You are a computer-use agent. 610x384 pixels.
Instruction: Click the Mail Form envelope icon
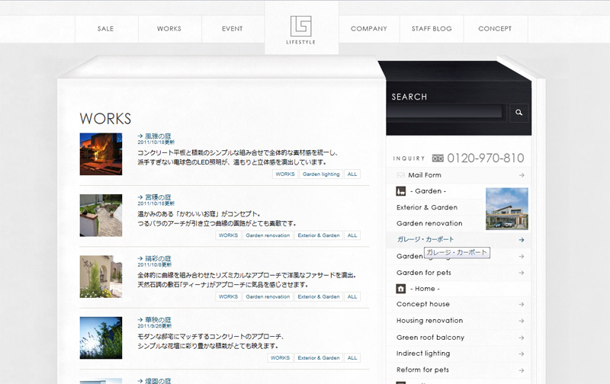(401, 175)
